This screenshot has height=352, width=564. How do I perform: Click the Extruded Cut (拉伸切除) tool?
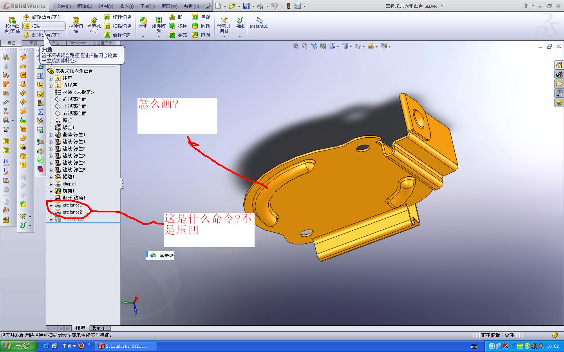pyautogui.click(x=76, y=25)
